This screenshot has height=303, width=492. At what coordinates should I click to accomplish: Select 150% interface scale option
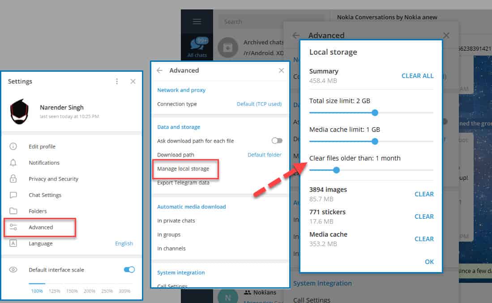pyautogui.click(x=72, y=291)
